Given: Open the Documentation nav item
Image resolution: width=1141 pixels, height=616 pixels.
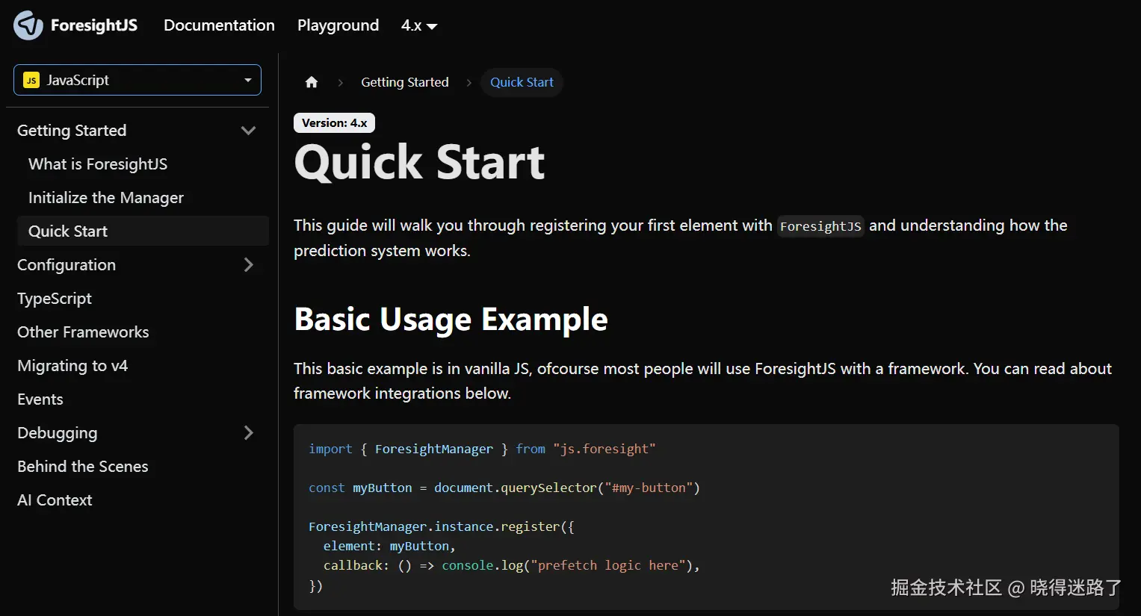Looking at the screenshot, I should [x=219, y=25].
